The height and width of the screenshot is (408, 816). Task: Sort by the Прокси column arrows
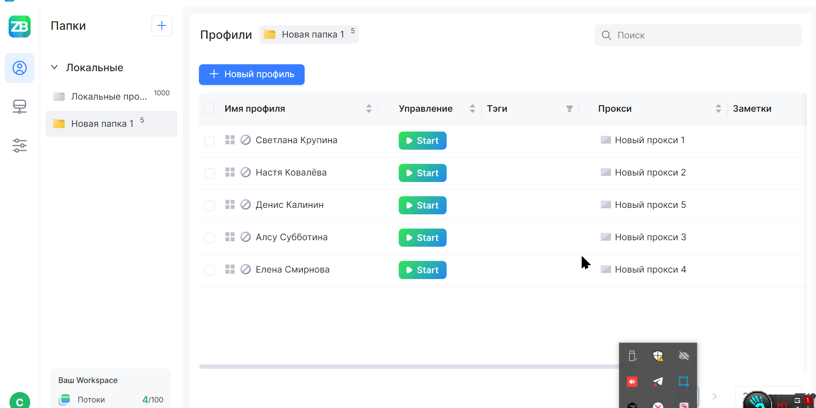(x=718, y=109)
